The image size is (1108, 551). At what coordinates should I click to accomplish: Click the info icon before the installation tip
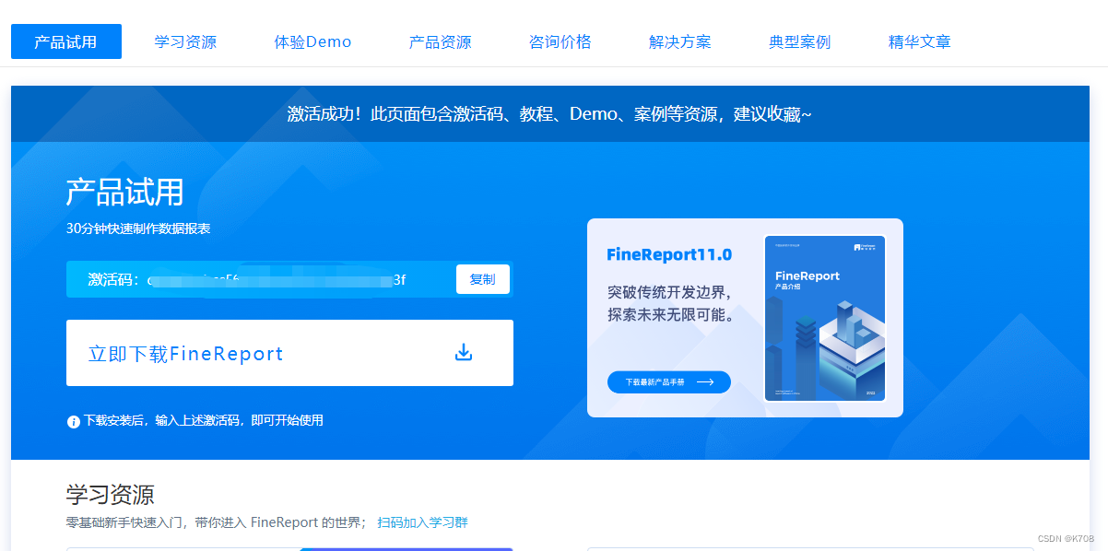point(73,421)
